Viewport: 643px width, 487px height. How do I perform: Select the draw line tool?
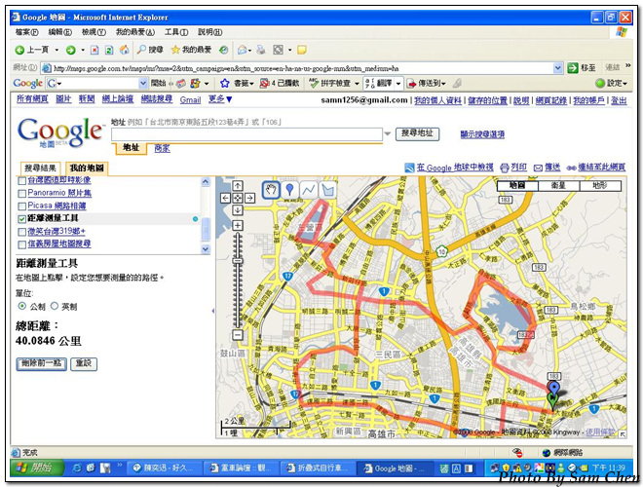click(x=309, y=190)
